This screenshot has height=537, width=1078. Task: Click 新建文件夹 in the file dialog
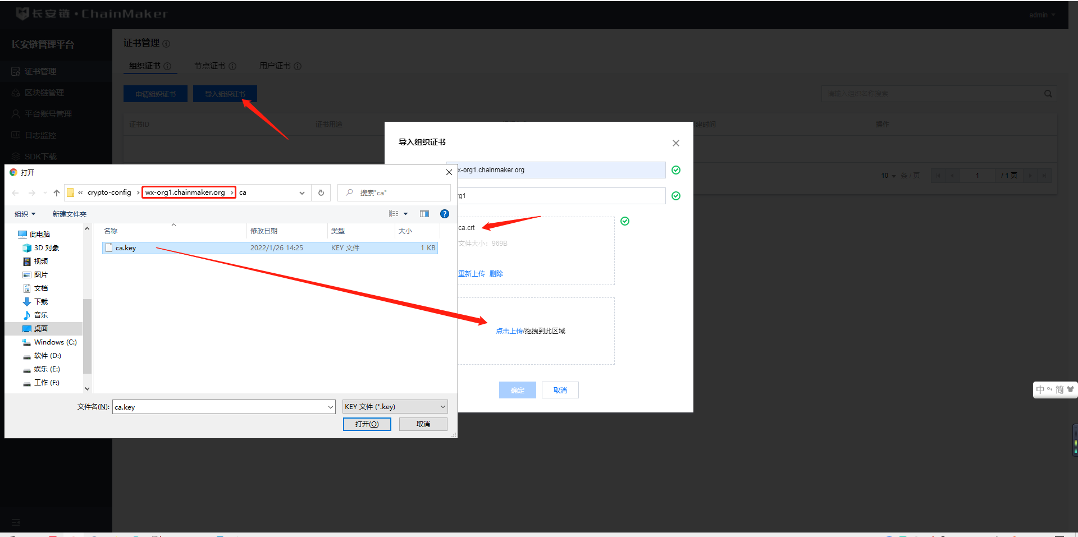tap(70, 214)
